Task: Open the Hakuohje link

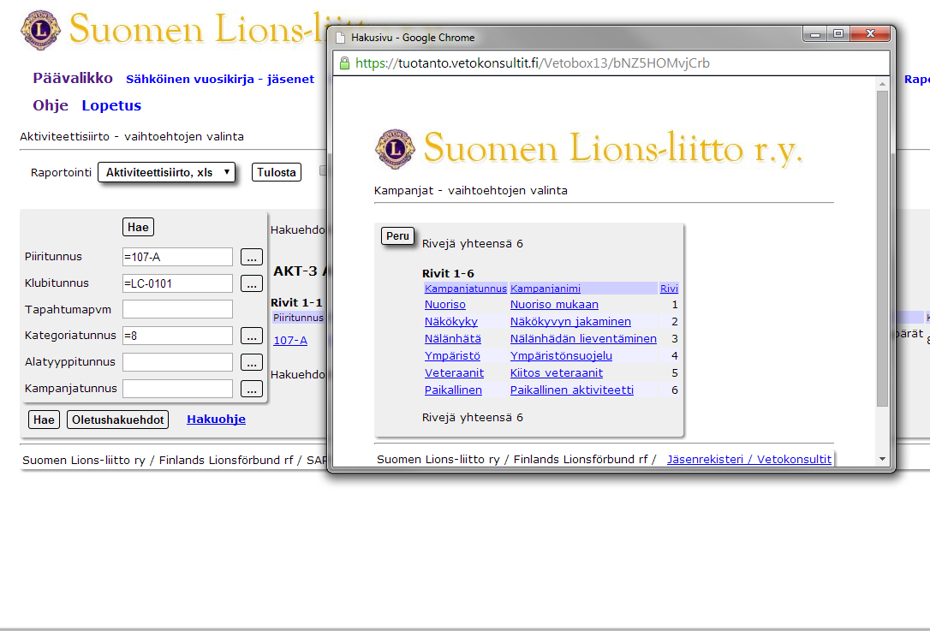Action: [216, 420]
